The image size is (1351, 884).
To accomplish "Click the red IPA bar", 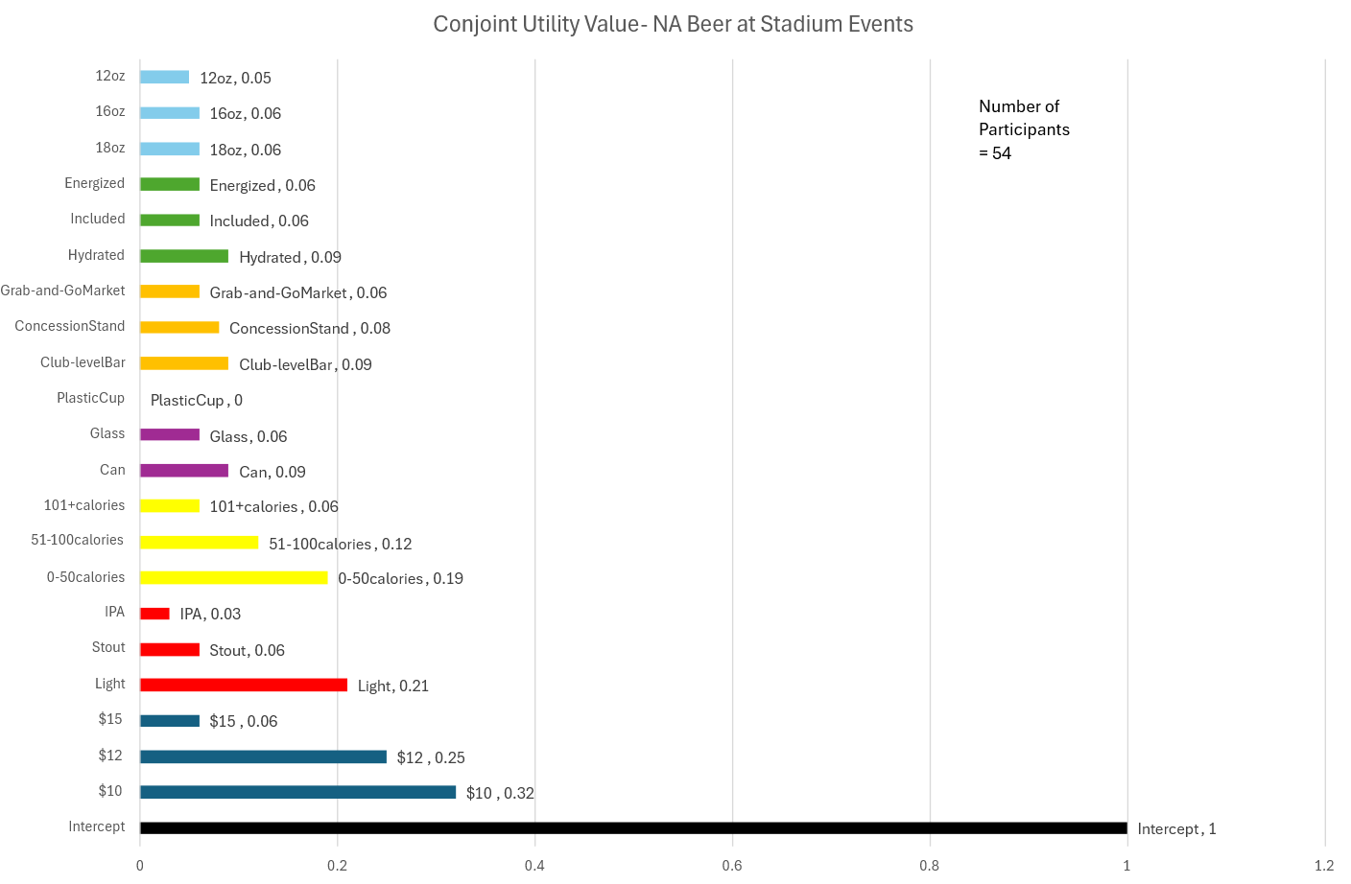I will [x=154, y=614].
